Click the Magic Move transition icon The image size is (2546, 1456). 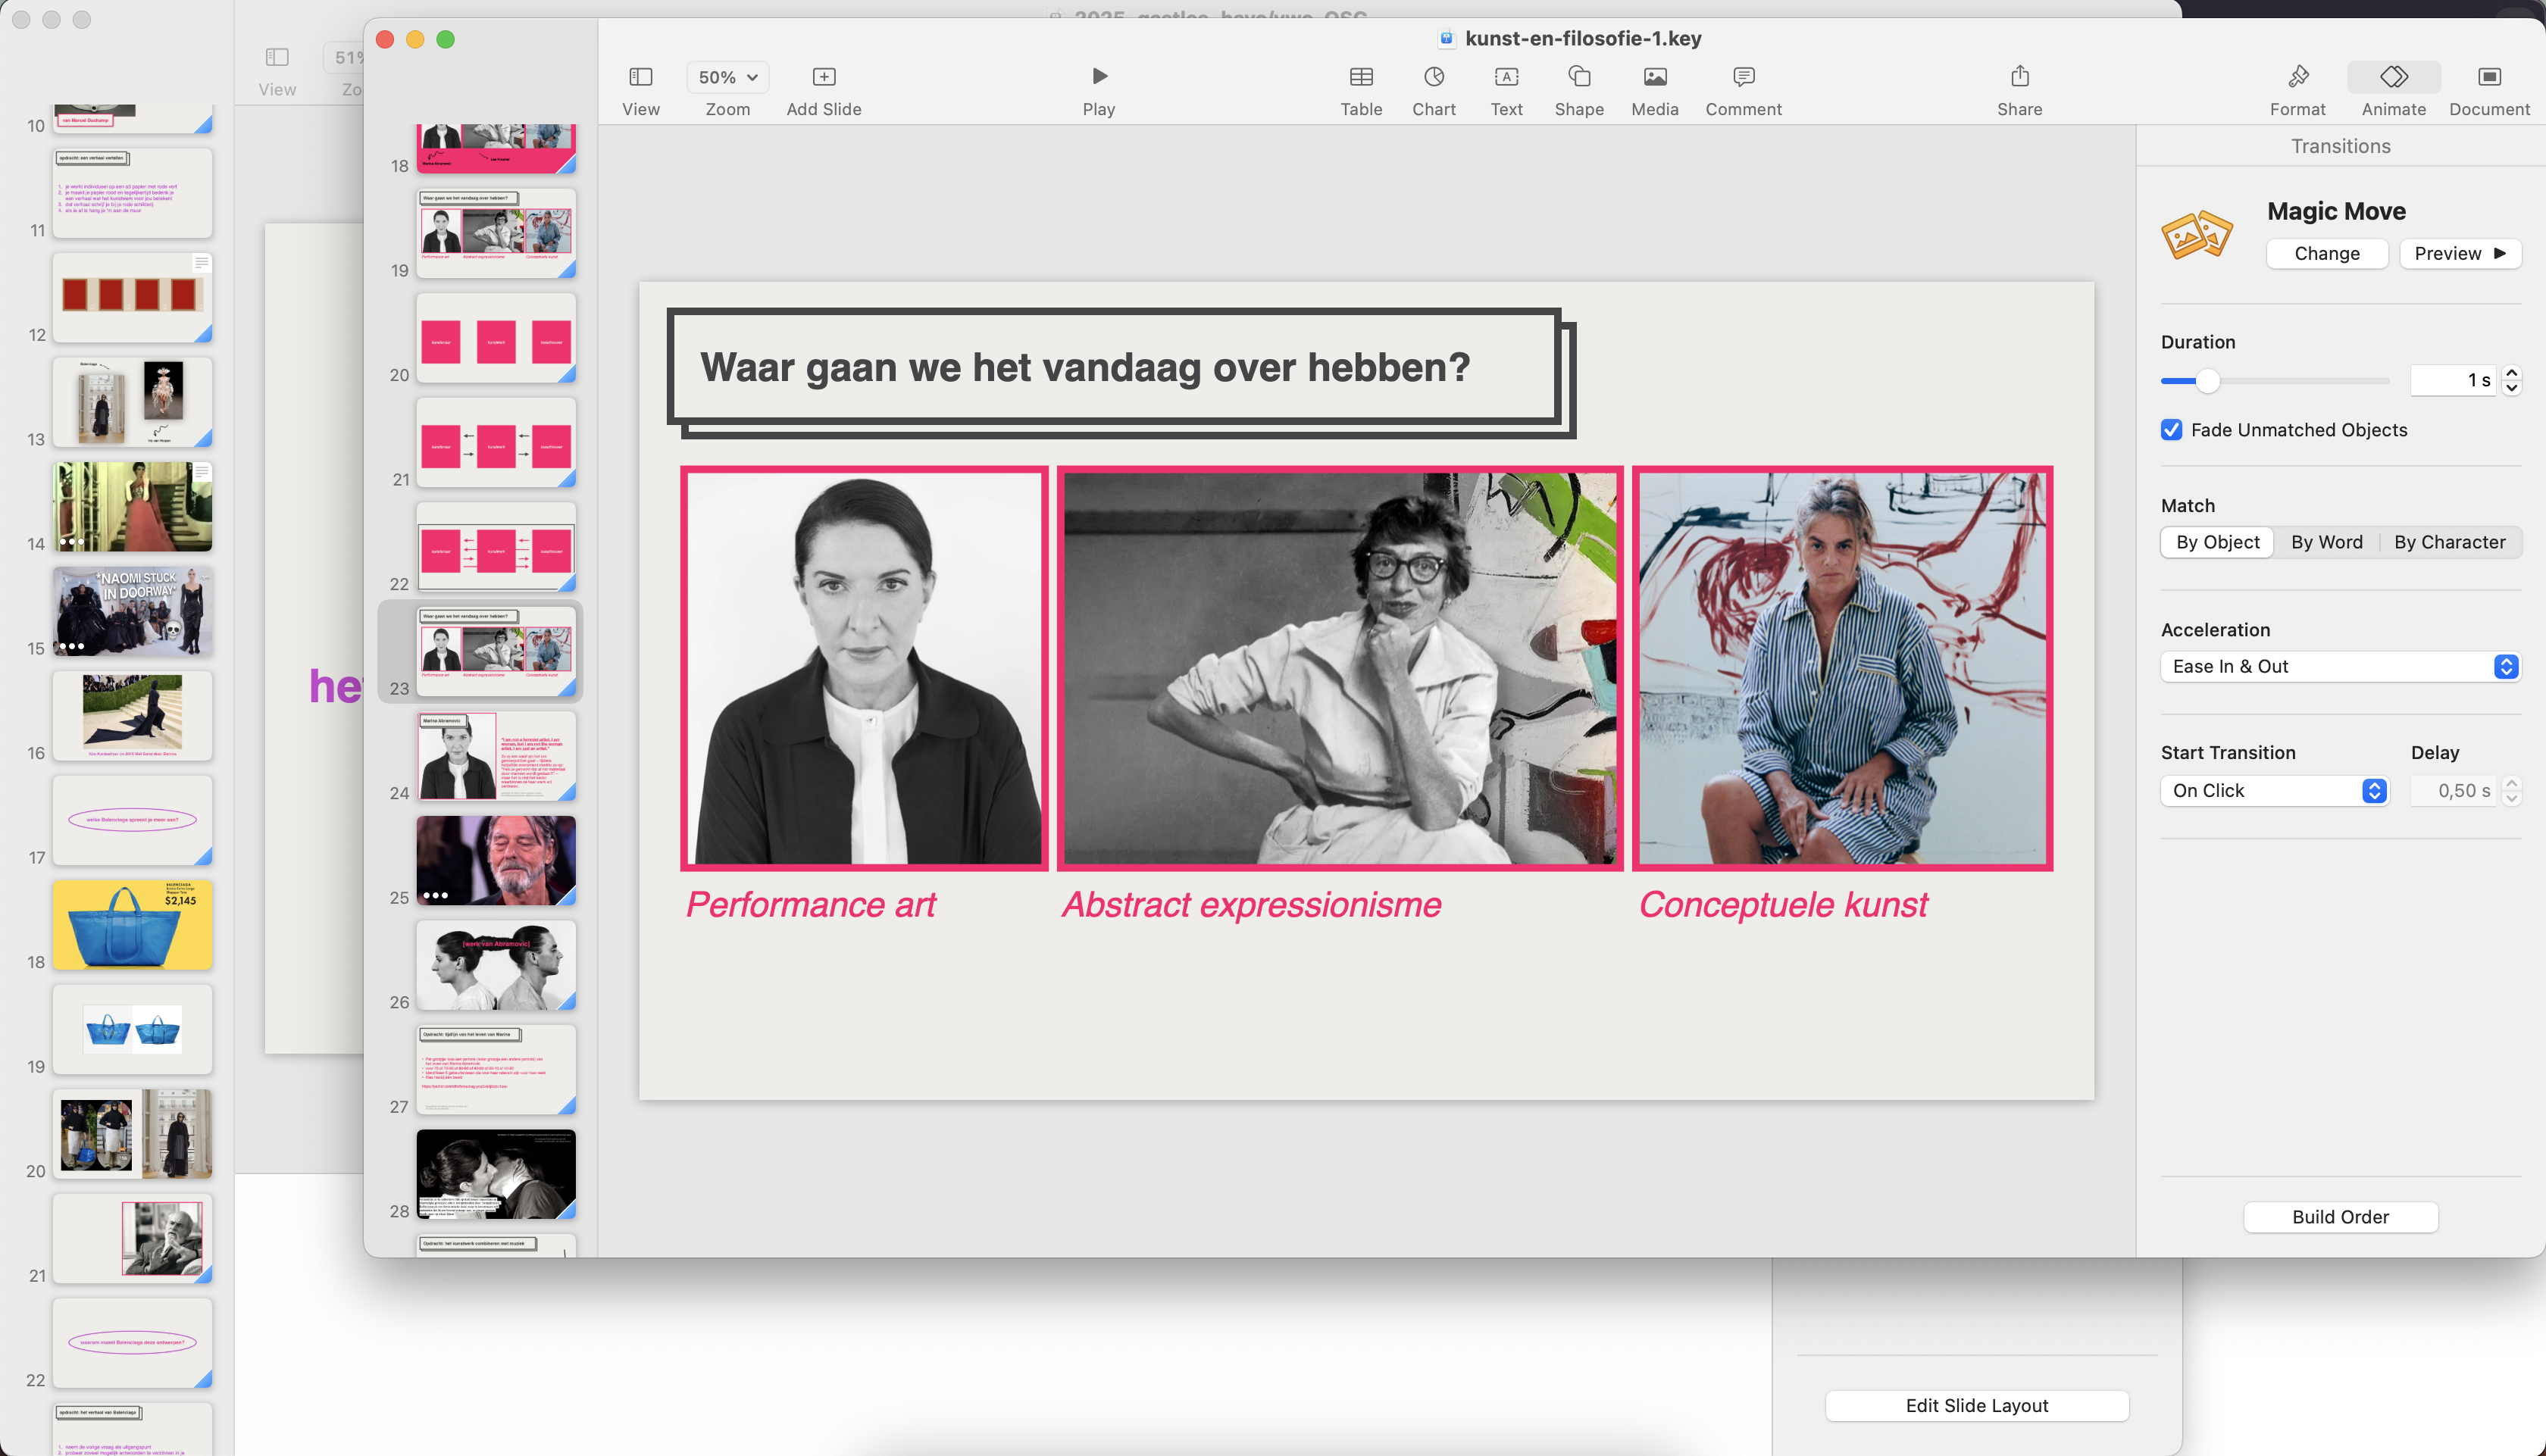pyautogui.click(x=2196, y=235)
